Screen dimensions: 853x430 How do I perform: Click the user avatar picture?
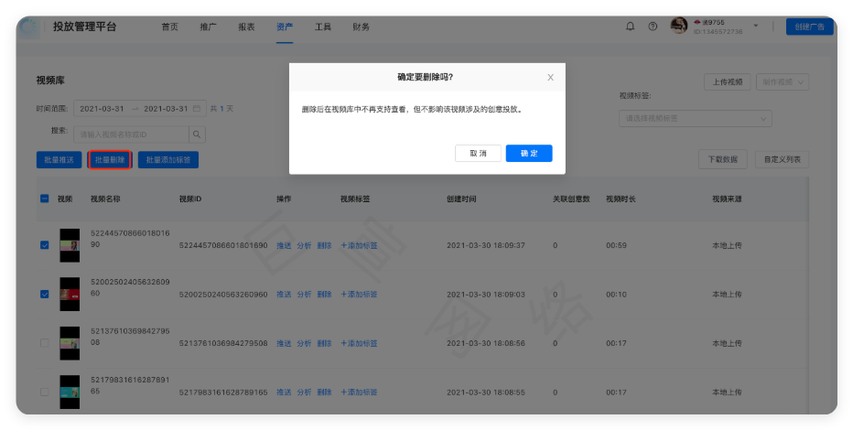(679, 26)
